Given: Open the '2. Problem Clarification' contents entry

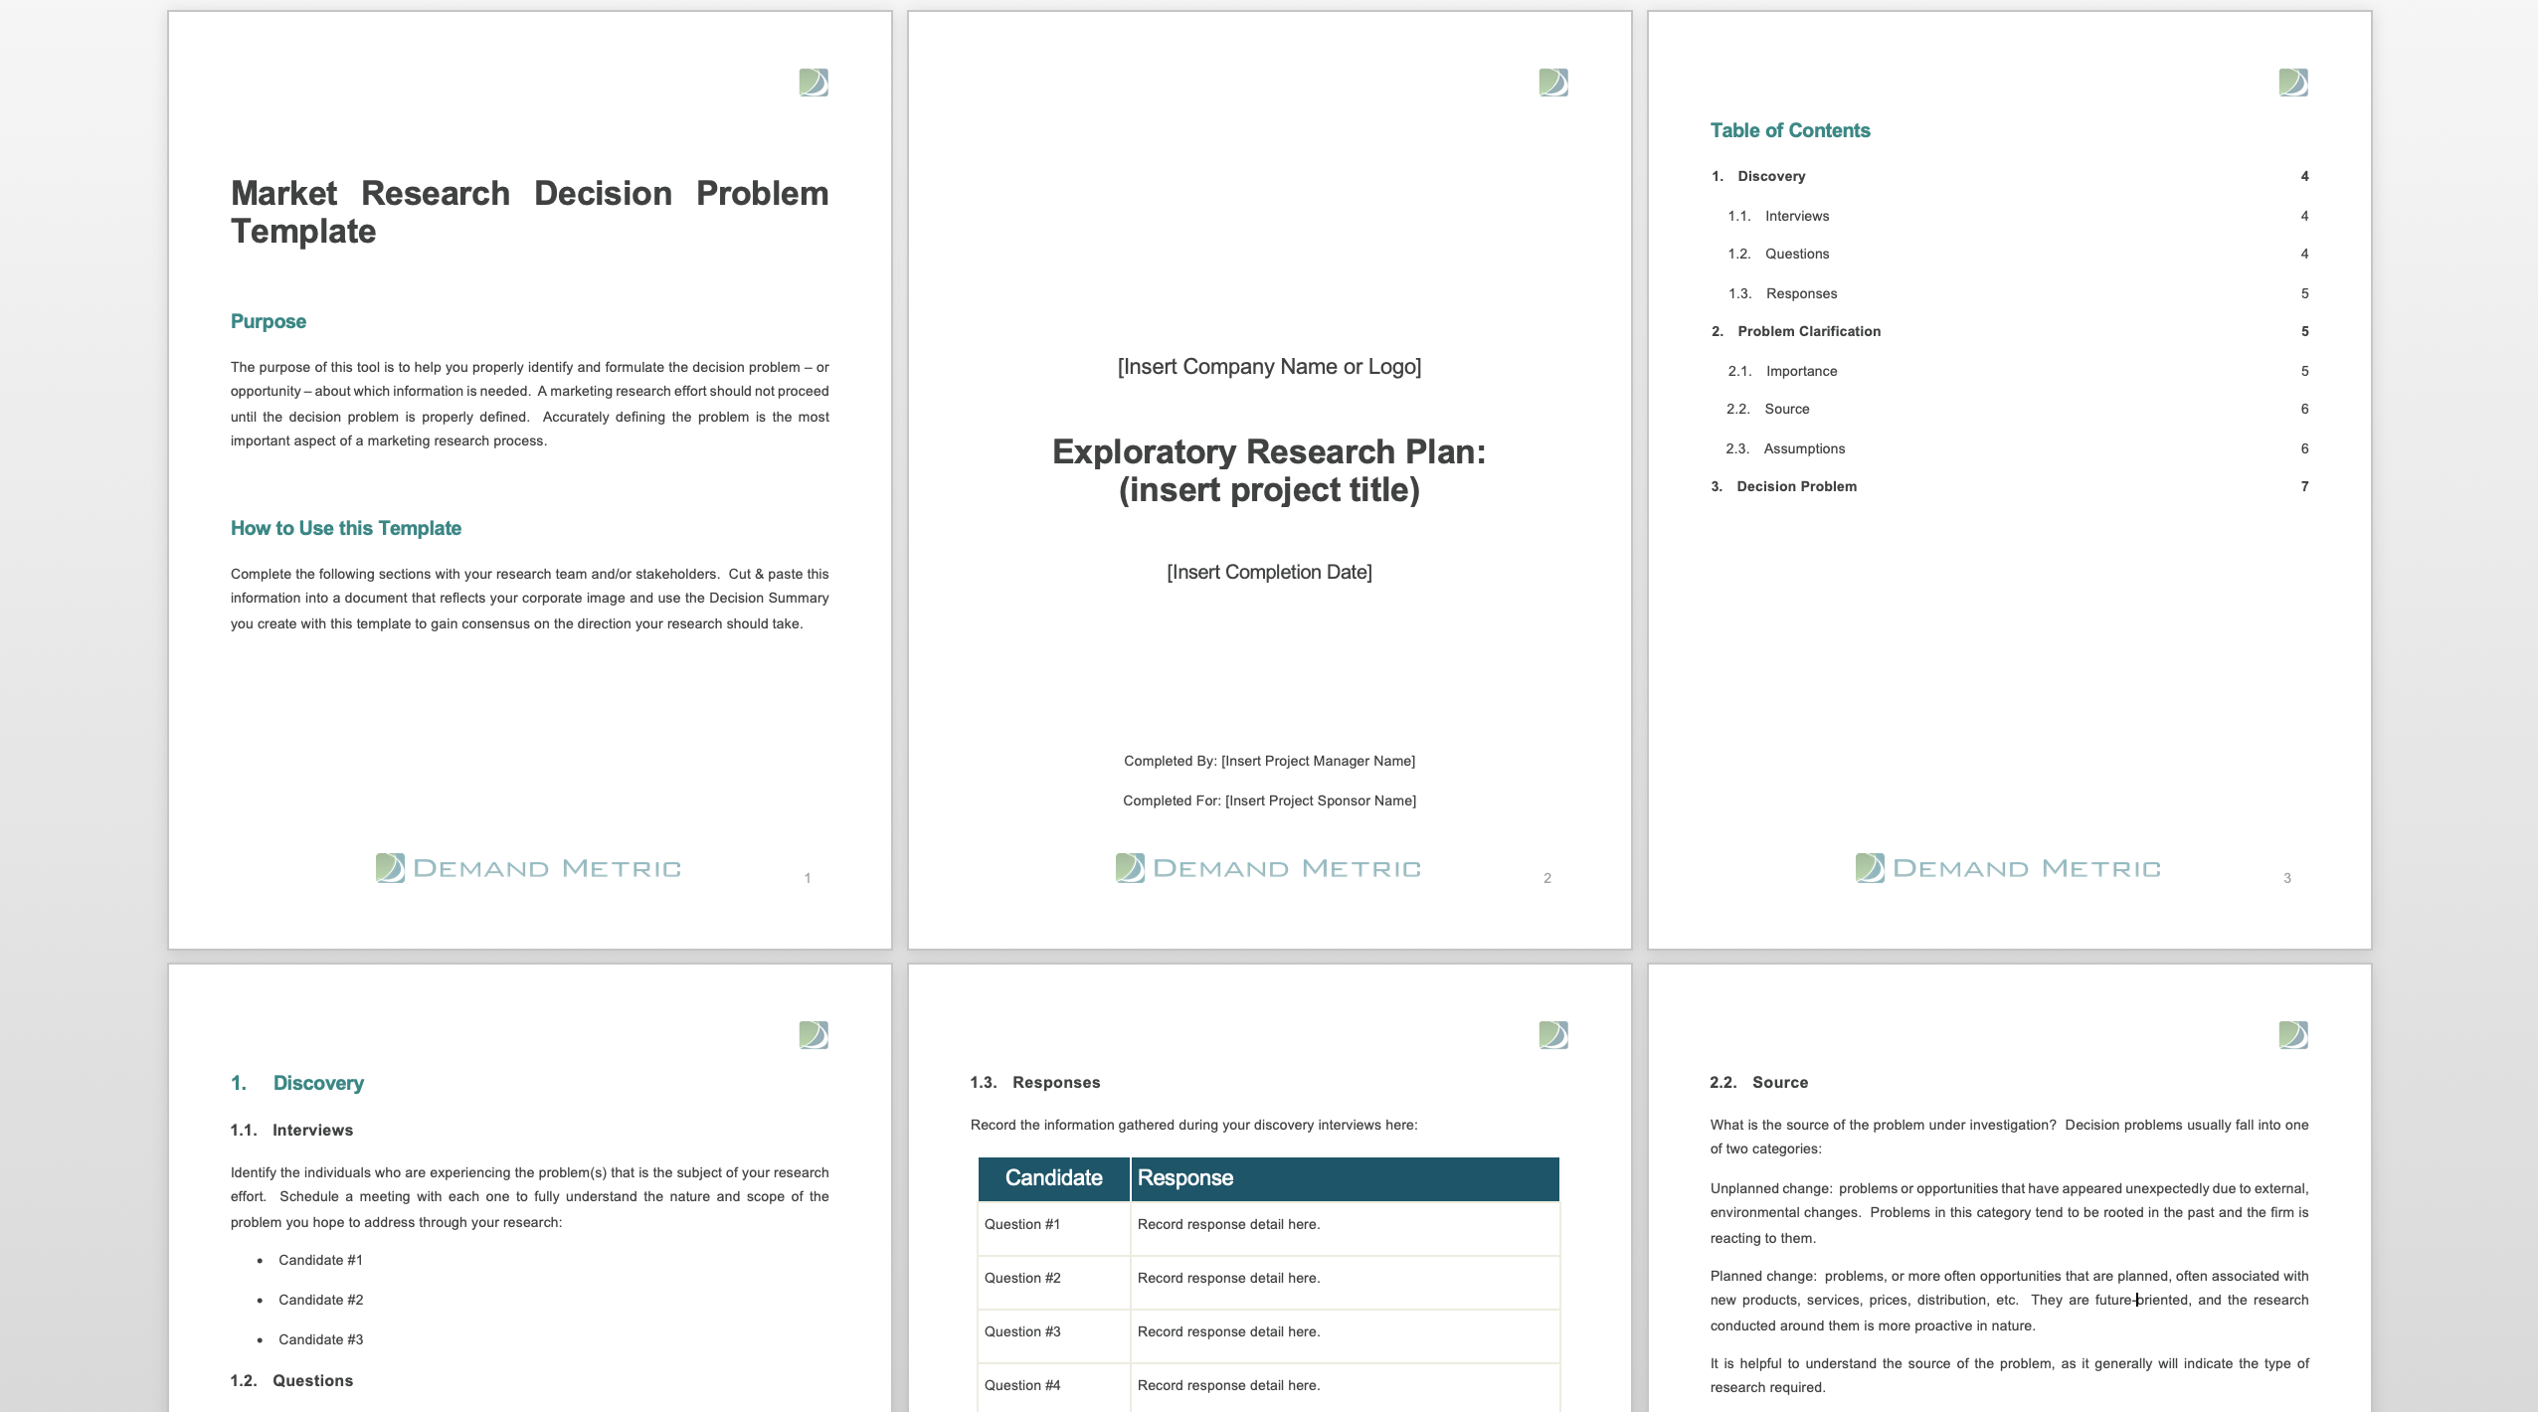Looking at the screenshot, I should 2010,331.
